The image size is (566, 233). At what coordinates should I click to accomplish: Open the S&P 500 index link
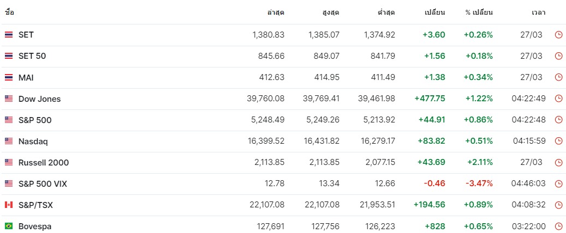(35, 120)
